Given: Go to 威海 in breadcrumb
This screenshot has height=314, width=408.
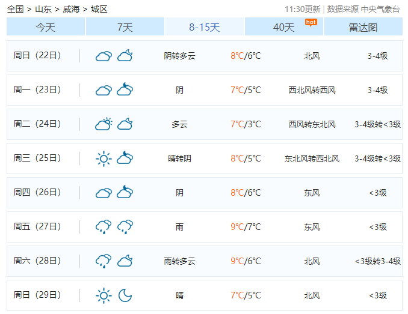Looking at the screenshot, I should 71,10.
